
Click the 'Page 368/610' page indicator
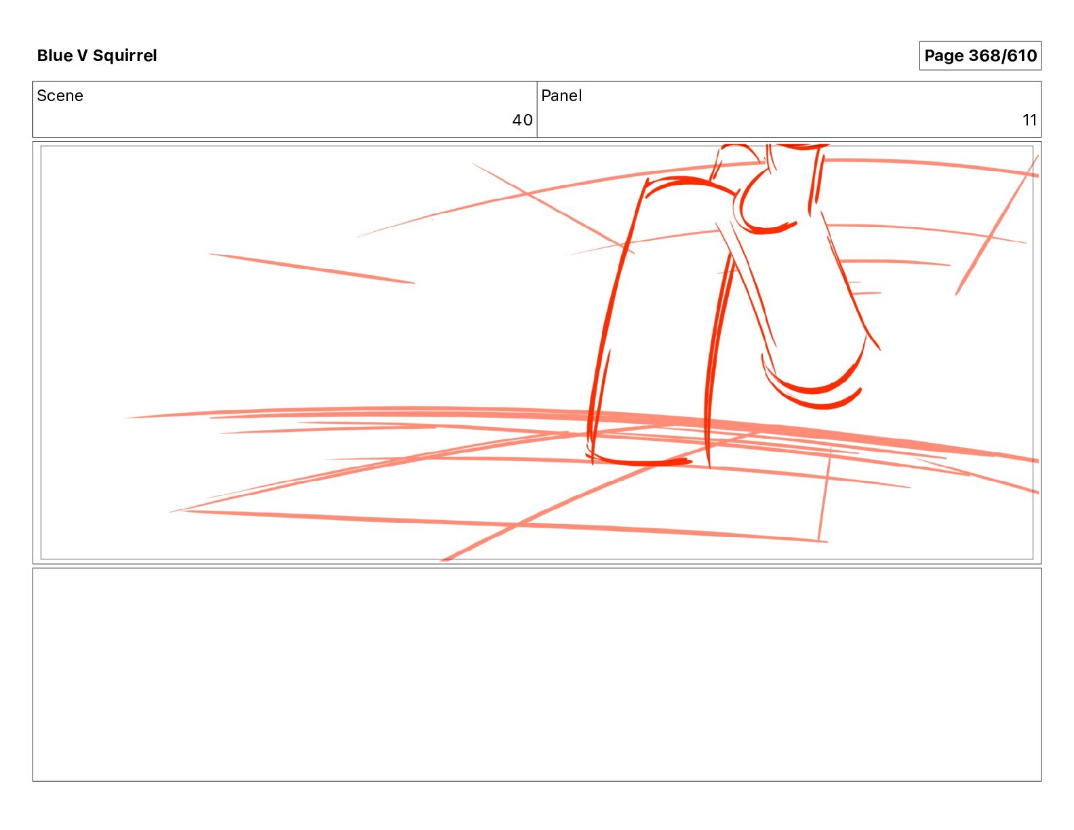coord(980,56)
